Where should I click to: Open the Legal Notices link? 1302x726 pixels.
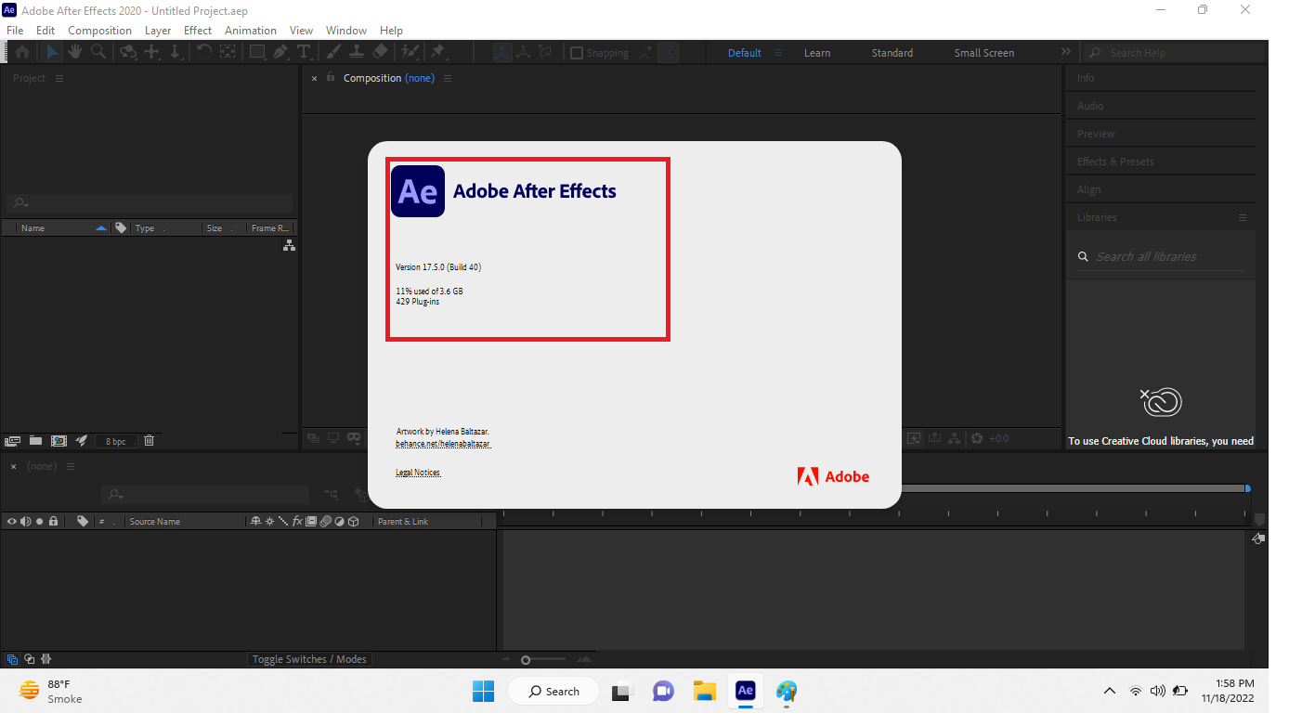coord(418,473)
